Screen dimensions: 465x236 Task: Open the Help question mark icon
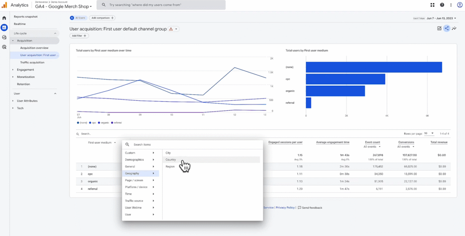pos(442,5)
